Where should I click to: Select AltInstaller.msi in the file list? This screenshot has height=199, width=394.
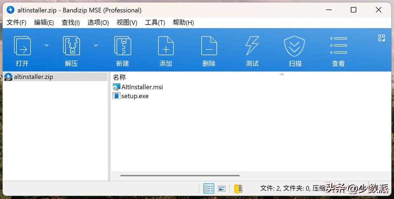(142, 87)
